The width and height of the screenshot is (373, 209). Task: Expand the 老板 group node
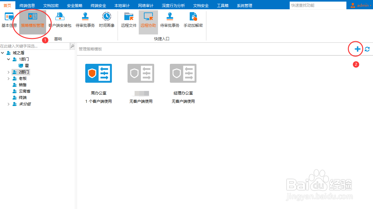point(9,78)
